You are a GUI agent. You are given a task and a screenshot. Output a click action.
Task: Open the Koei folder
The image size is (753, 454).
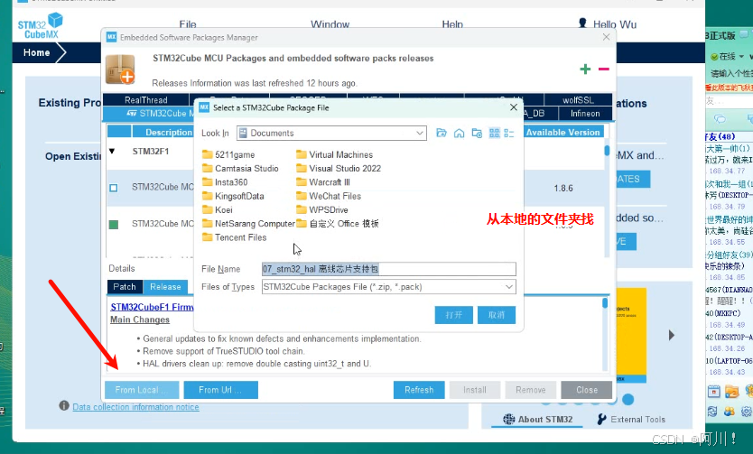tap(218, 209)
